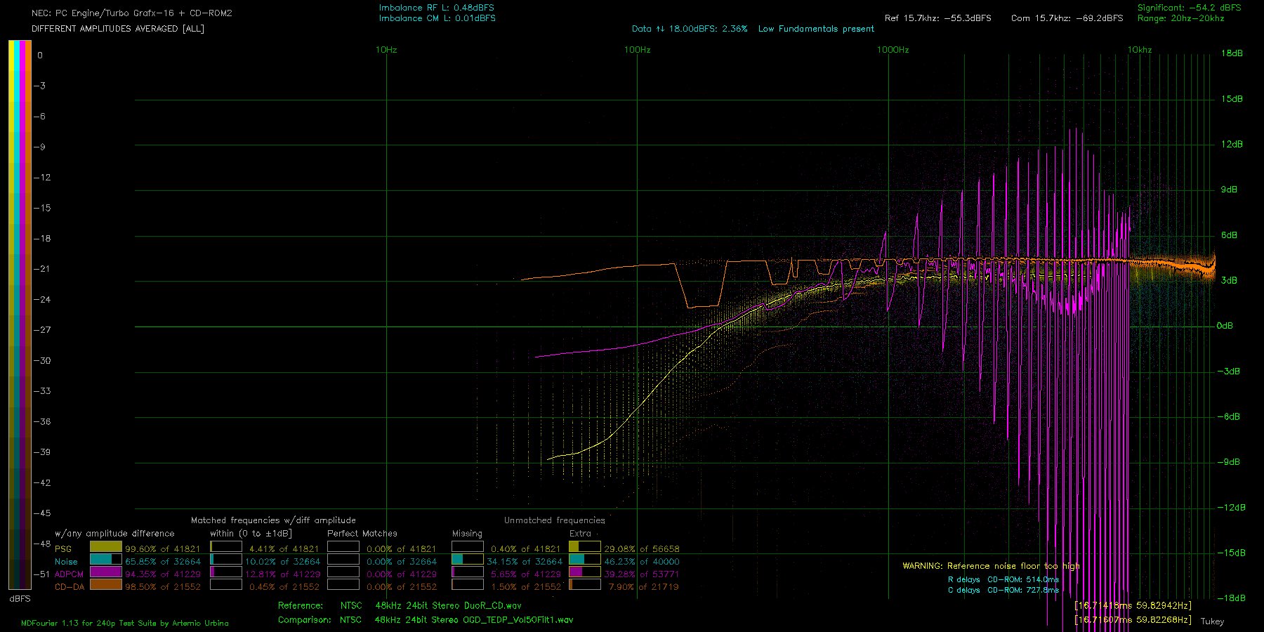Click the 'Tukey' window label
Image resolution: width=1264 pixels, height=632 pixels.
coord(1212,621)
